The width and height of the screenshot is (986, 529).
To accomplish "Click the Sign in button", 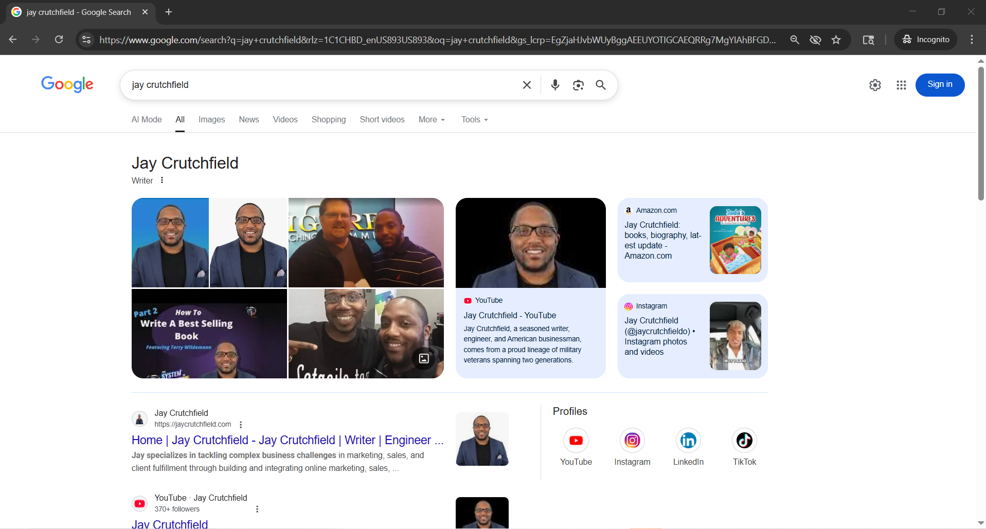I will pyautogui.click(x=939, y=85).
